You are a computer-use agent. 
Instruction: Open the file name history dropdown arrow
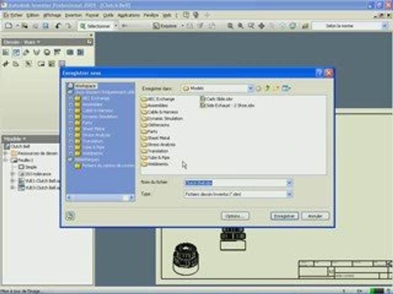point(289,183)
